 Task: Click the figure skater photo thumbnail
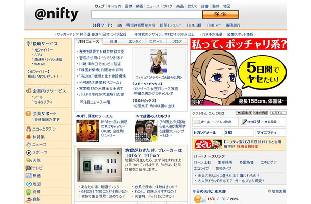click(x=159, y=62)
